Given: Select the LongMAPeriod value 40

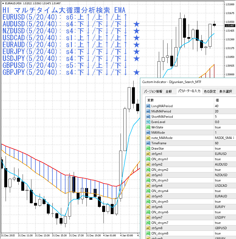Looking at the screenshot, I should 217,106.
